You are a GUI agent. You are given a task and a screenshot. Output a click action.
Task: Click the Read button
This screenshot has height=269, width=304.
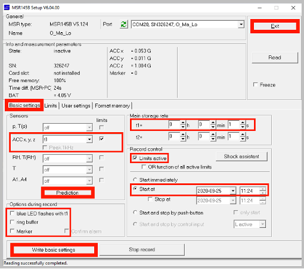coord(275,58)
